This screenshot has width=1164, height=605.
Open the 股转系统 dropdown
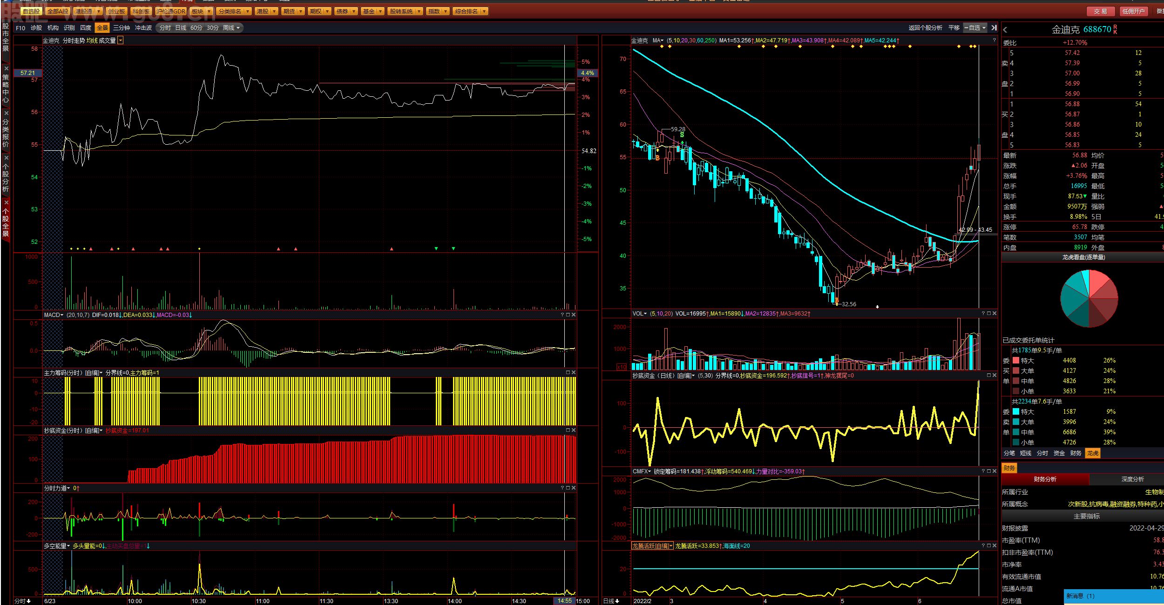click(405, 12)
